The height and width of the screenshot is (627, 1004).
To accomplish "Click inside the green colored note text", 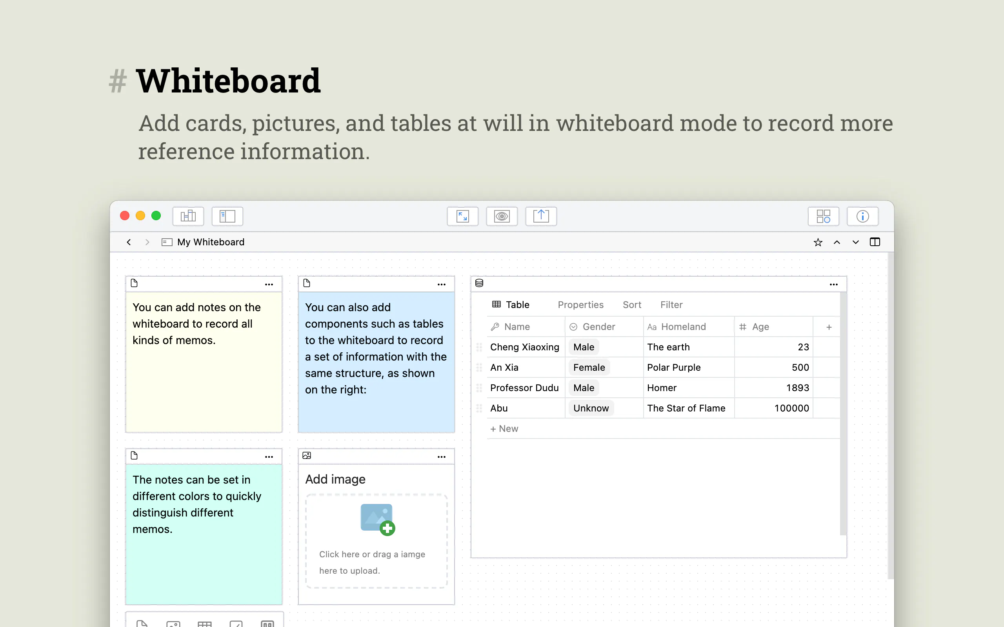I will pyautogui.click(x=196, y=504).
